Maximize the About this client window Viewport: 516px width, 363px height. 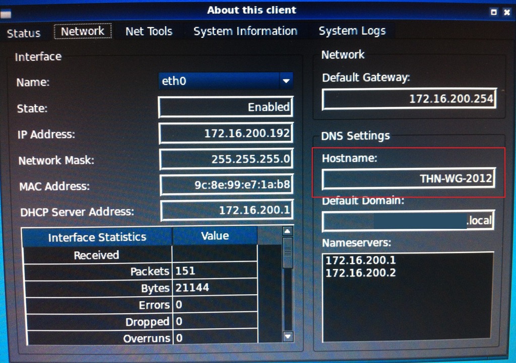pyautogui.click(x=494, y=12)
